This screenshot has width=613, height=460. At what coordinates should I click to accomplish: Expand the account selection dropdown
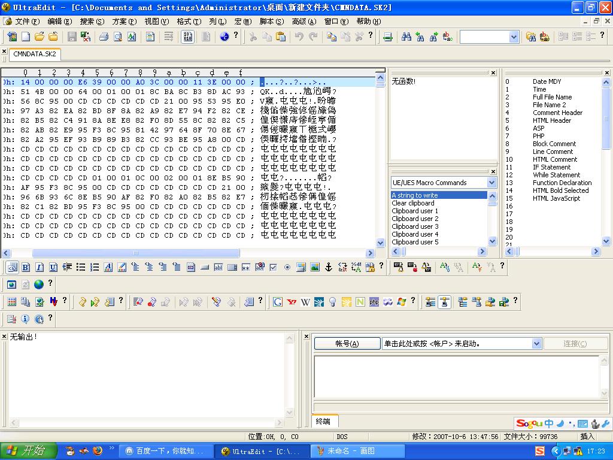(x=536, y=344)
